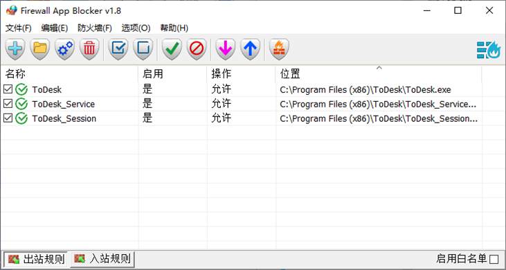Open the 防火墙(F) menu
The height and width of the screenshot is (270, 506).
[x=95, y=28]
